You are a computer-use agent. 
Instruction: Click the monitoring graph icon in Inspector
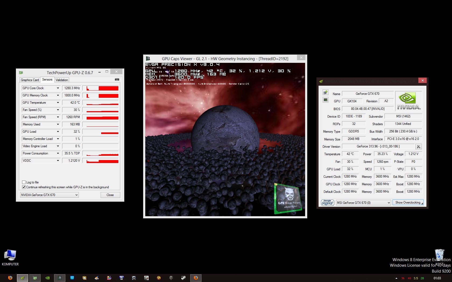(x=326, y=100)
